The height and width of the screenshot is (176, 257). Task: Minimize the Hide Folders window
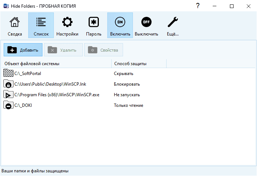click(x=215, y=6)
